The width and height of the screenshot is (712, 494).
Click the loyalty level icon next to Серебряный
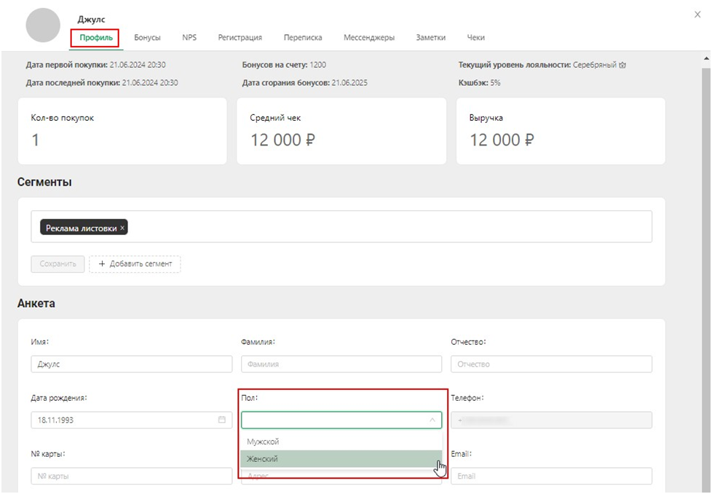[x=622, y=65]
